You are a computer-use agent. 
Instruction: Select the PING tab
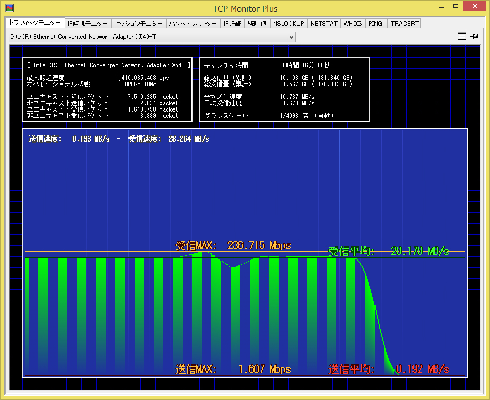376,24
